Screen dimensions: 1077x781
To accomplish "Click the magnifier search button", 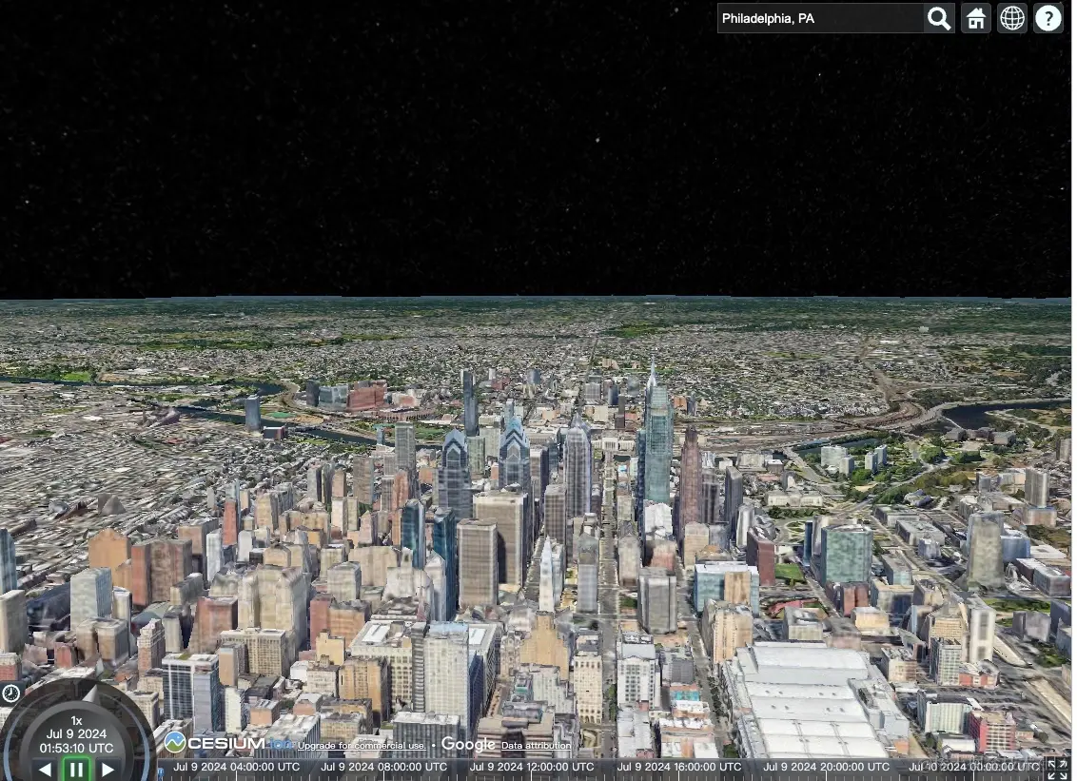I will tap(938, 18).
